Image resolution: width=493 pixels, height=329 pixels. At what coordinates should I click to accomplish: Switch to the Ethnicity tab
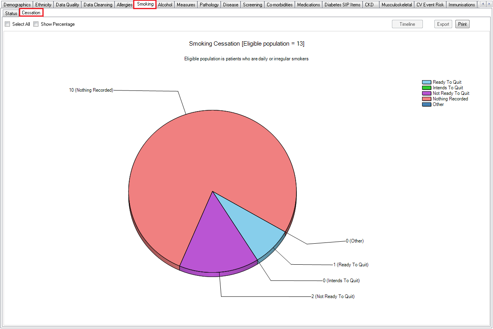point(43,5)
